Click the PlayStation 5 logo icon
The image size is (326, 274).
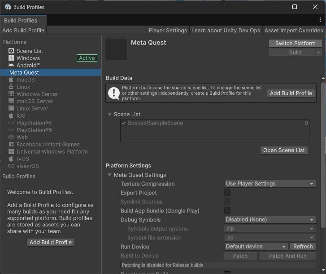pyautogui.click(x=11, y=130)
